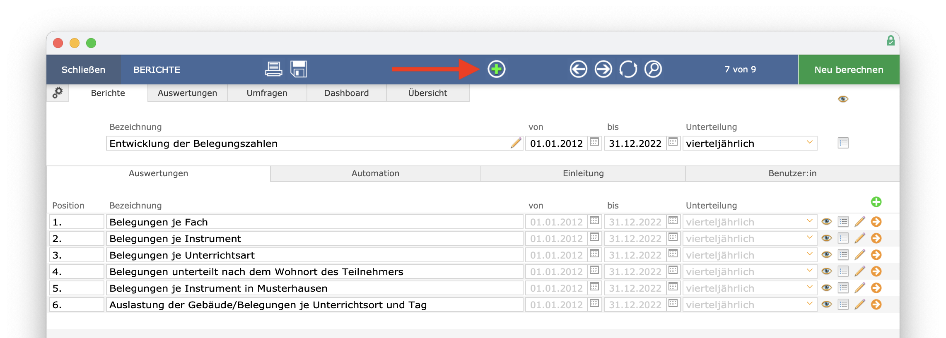The width and height of the screenshot is (946, 338).
Task: Open list icon beside report Unterteilung
Action: [843, 143]
